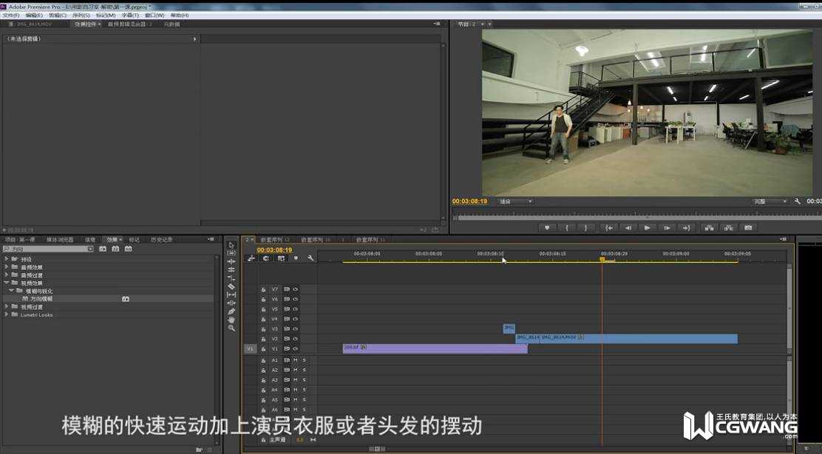
Task: Step forward one frame
Action: [x=667, y=228]
